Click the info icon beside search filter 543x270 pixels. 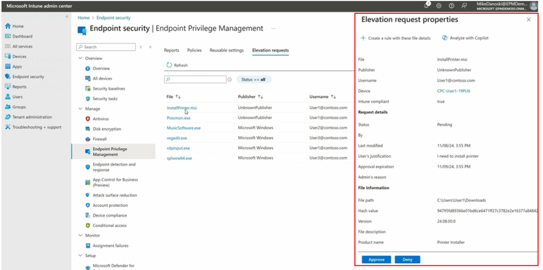(x=230, y=79)
